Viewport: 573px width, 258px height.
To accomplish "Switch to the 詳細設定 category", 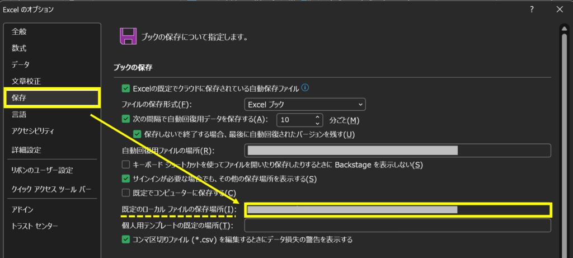I will 26,150.
